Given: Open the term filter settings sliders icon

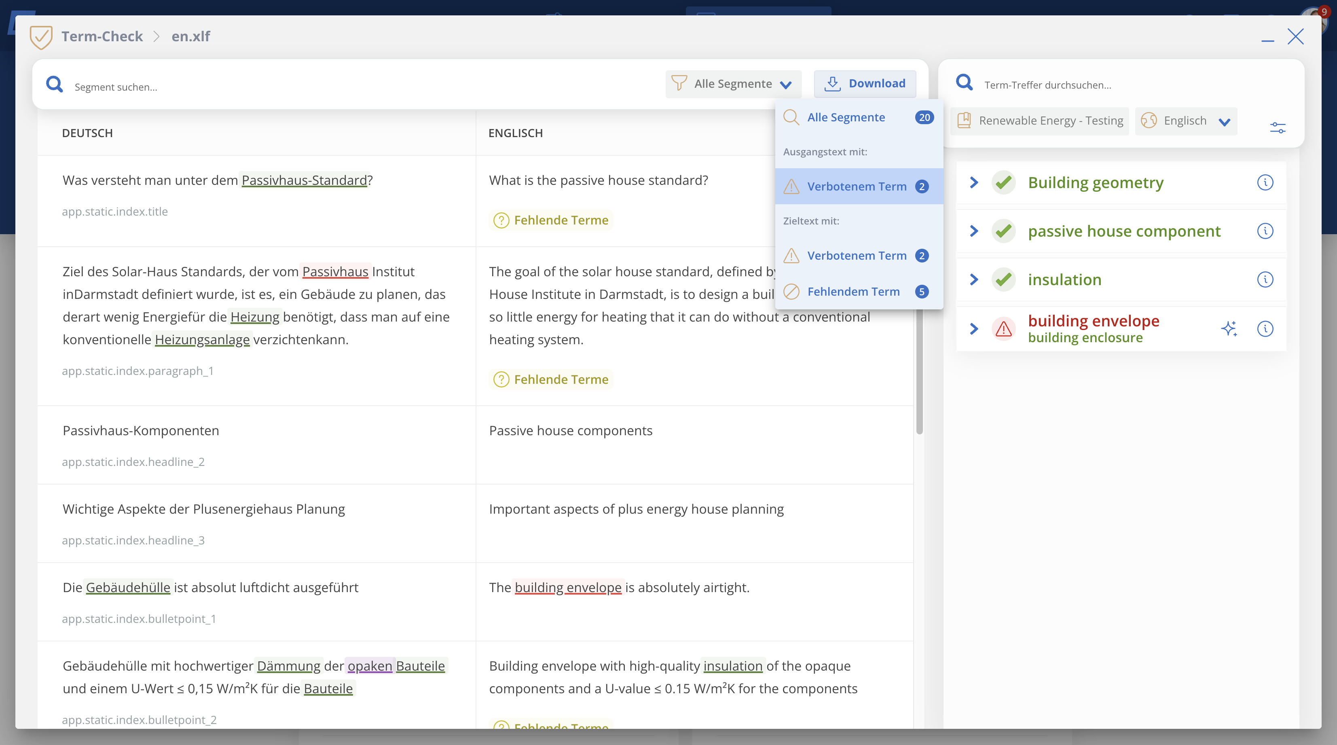Looking at the screenshot, I should 1277,127.
